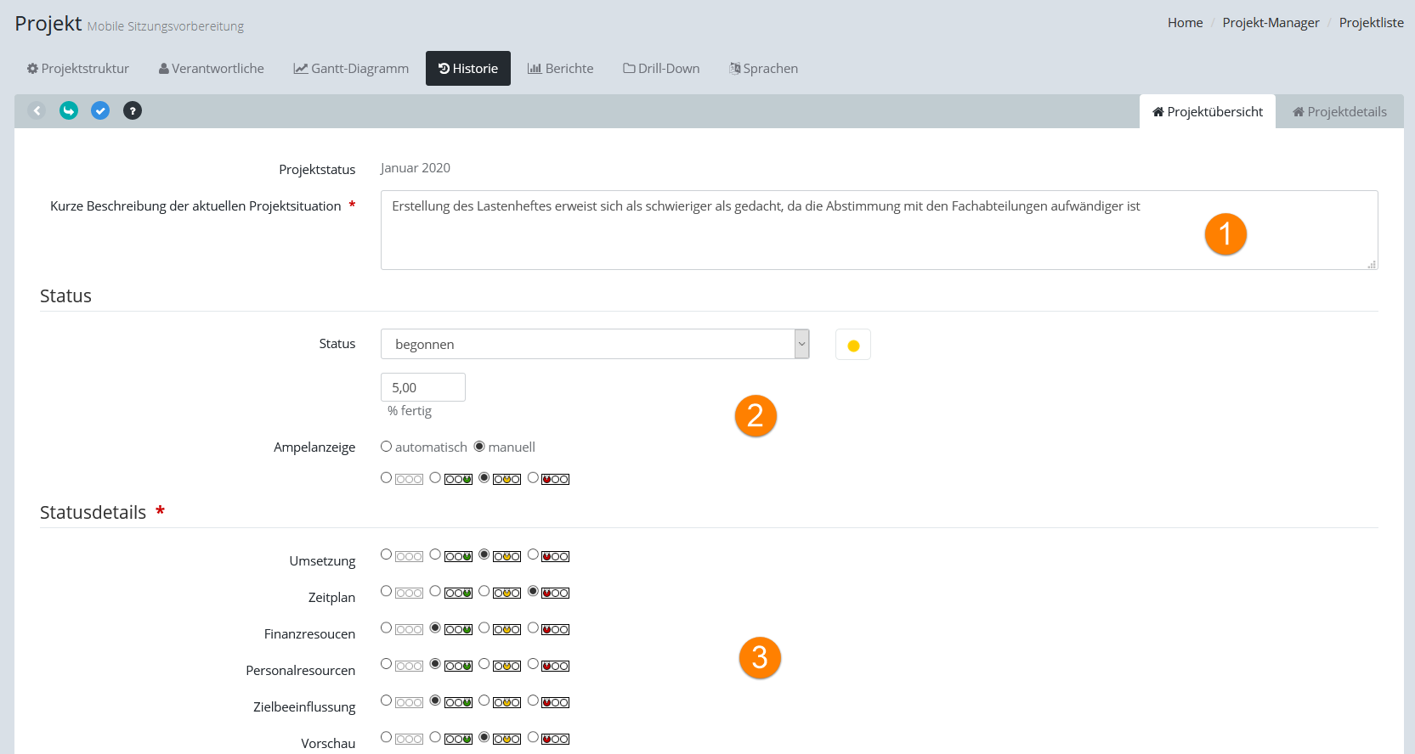
Task: Set red traffic light for Vorschau
Action: coord(533,737)
